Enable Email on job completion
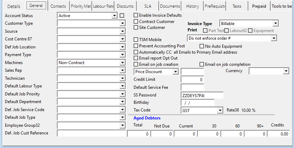The image size is (294, 148). [x=202, y=64]
